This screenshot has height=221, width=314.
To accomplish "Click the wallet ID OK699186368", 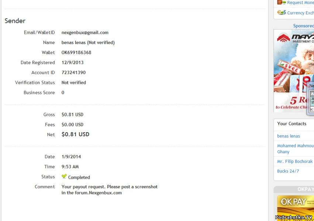I will pos(76,52).
